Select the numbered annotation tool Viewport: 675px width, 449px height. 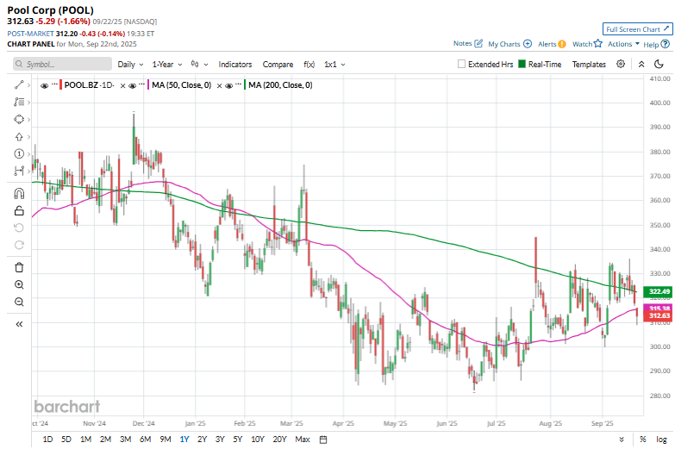coord(19,153)
